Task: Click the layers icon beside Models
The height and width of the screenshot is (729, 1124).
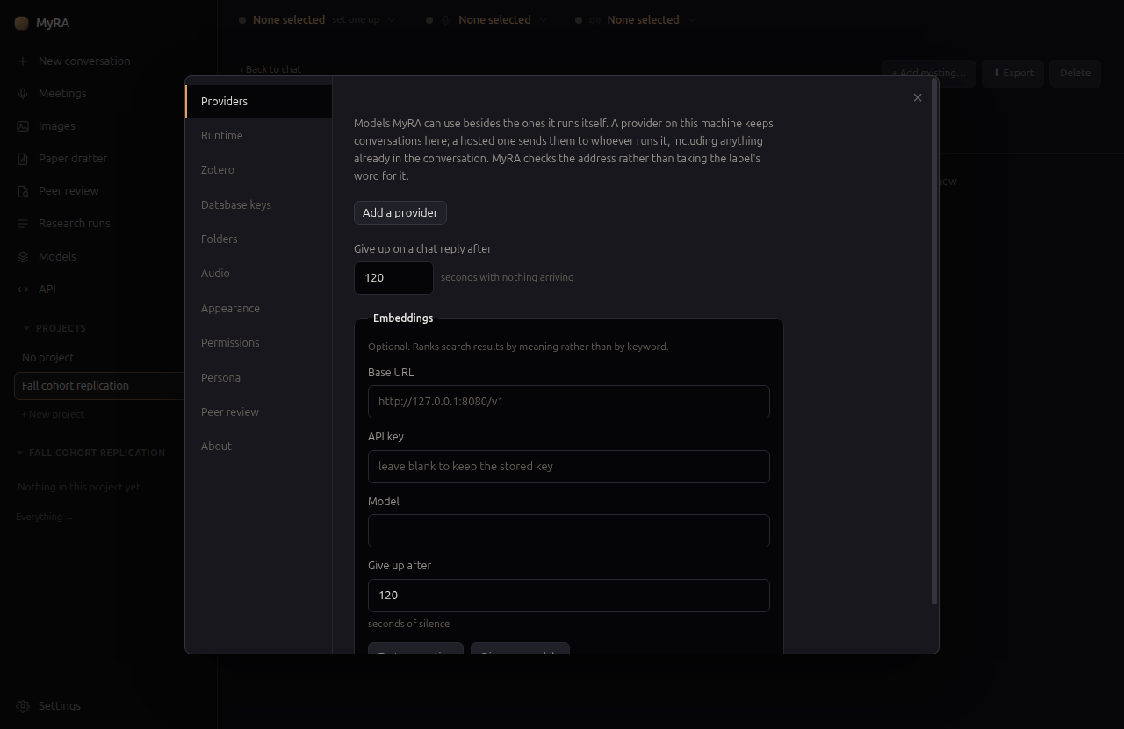Action: coord(23,256)
